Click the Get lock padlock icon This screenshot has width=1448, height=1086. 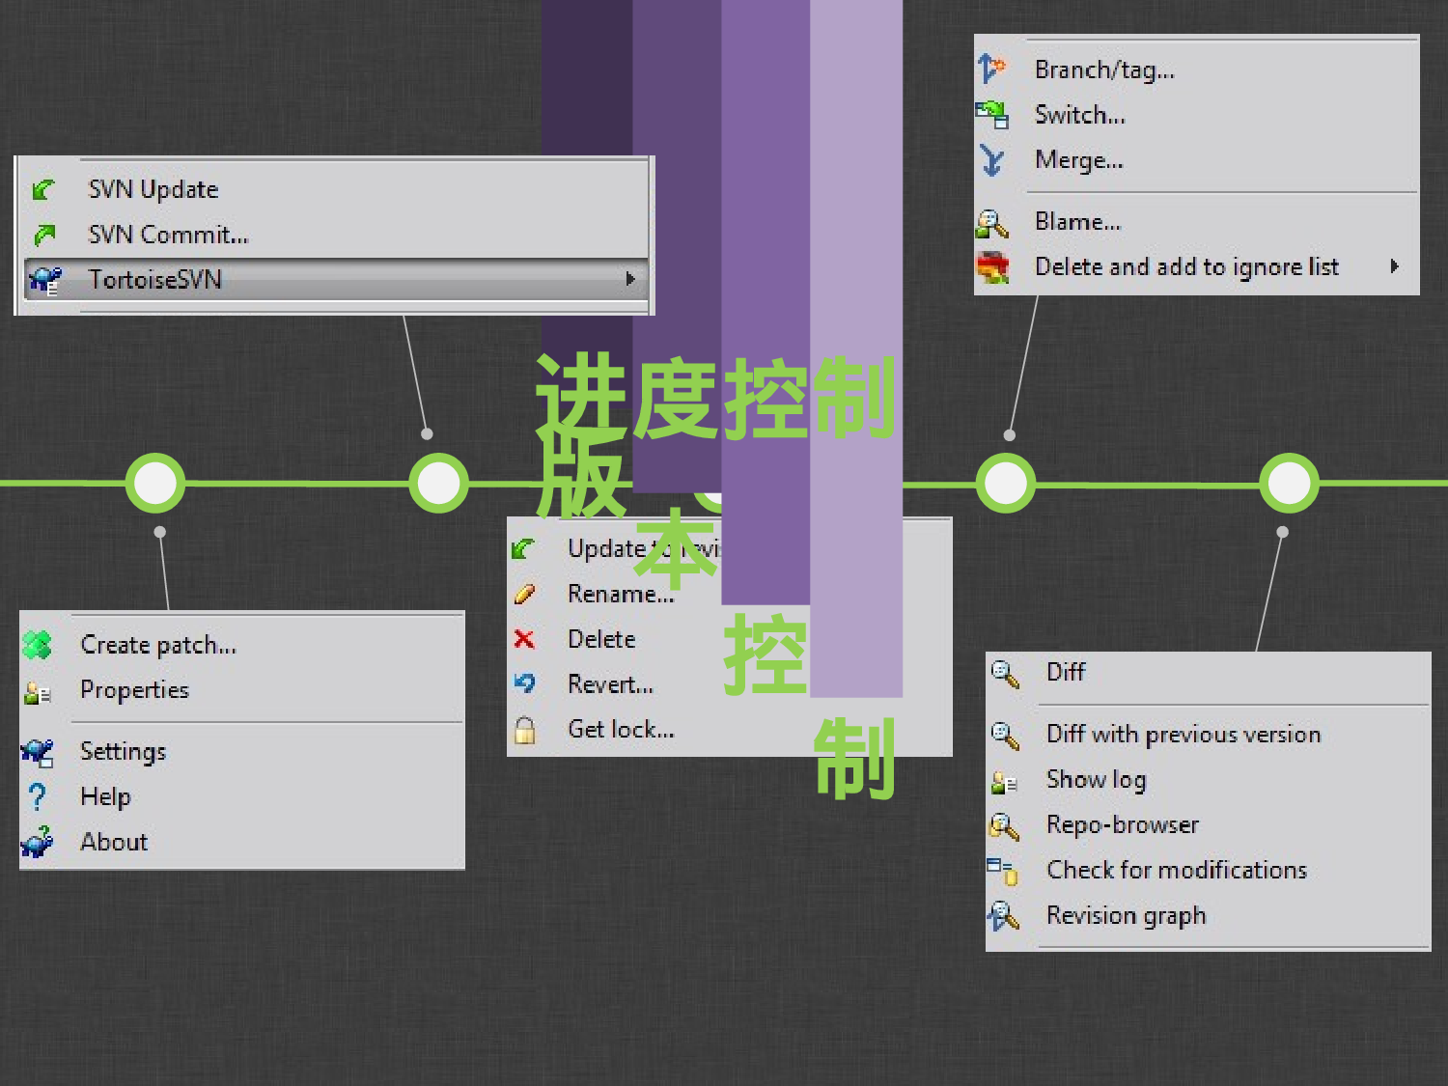[x=524, y=730]
